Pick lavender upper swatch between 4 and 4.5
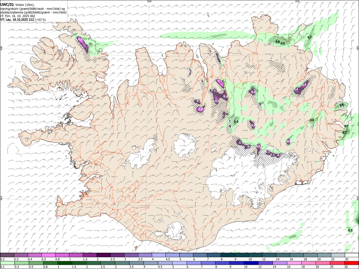This screenshot has height=269, width=359. [159, 255]
